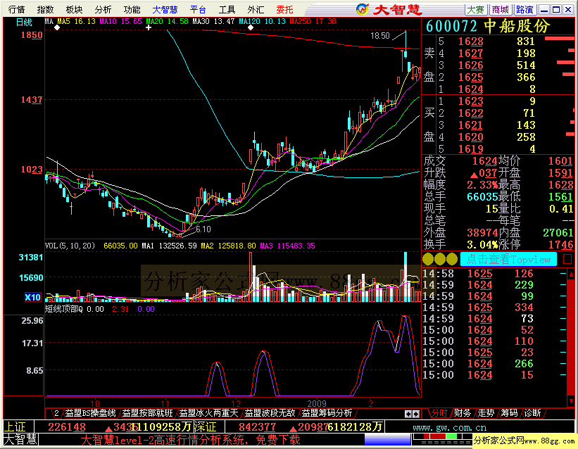Click the 日线 period label
This screenshot has width=578, height=449.
click(x=24, y=22)
